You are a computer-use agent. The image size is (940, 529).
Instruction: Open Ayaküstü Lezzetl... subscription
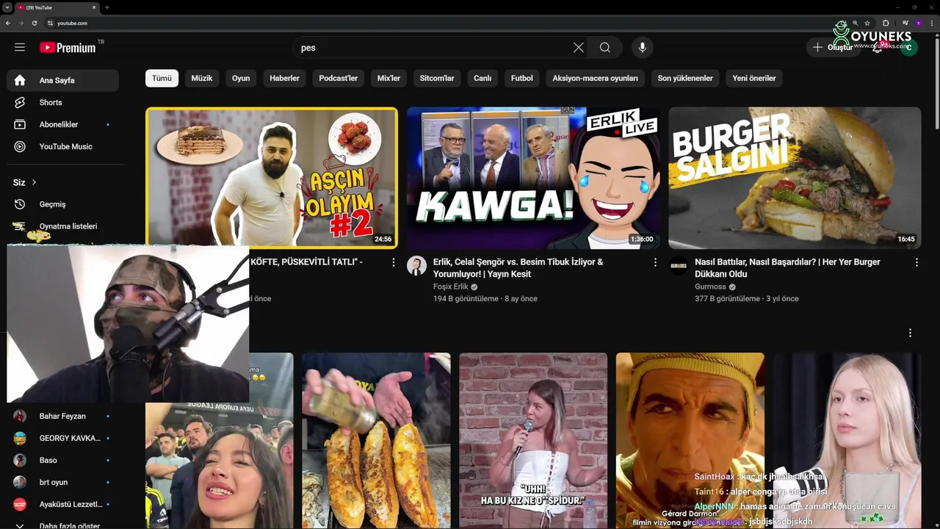(x=62, y=504)
